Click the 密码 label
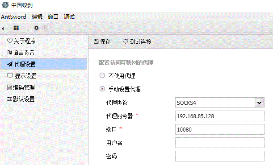273x165 pixels. [111, 156]
